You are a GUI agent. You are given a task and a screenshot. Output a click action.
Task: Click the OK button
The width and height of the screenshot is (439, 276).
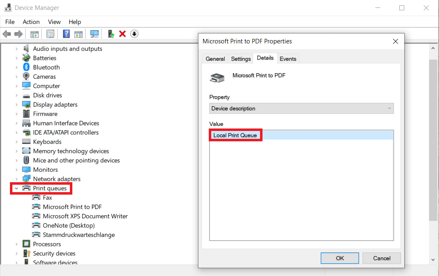click(x=339, y=258)
